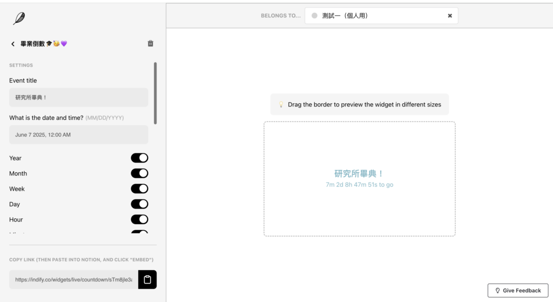Toggle the Year switch off
This screenshot has width=553, height=302.
pyautogui.click(x=139, y=158)
